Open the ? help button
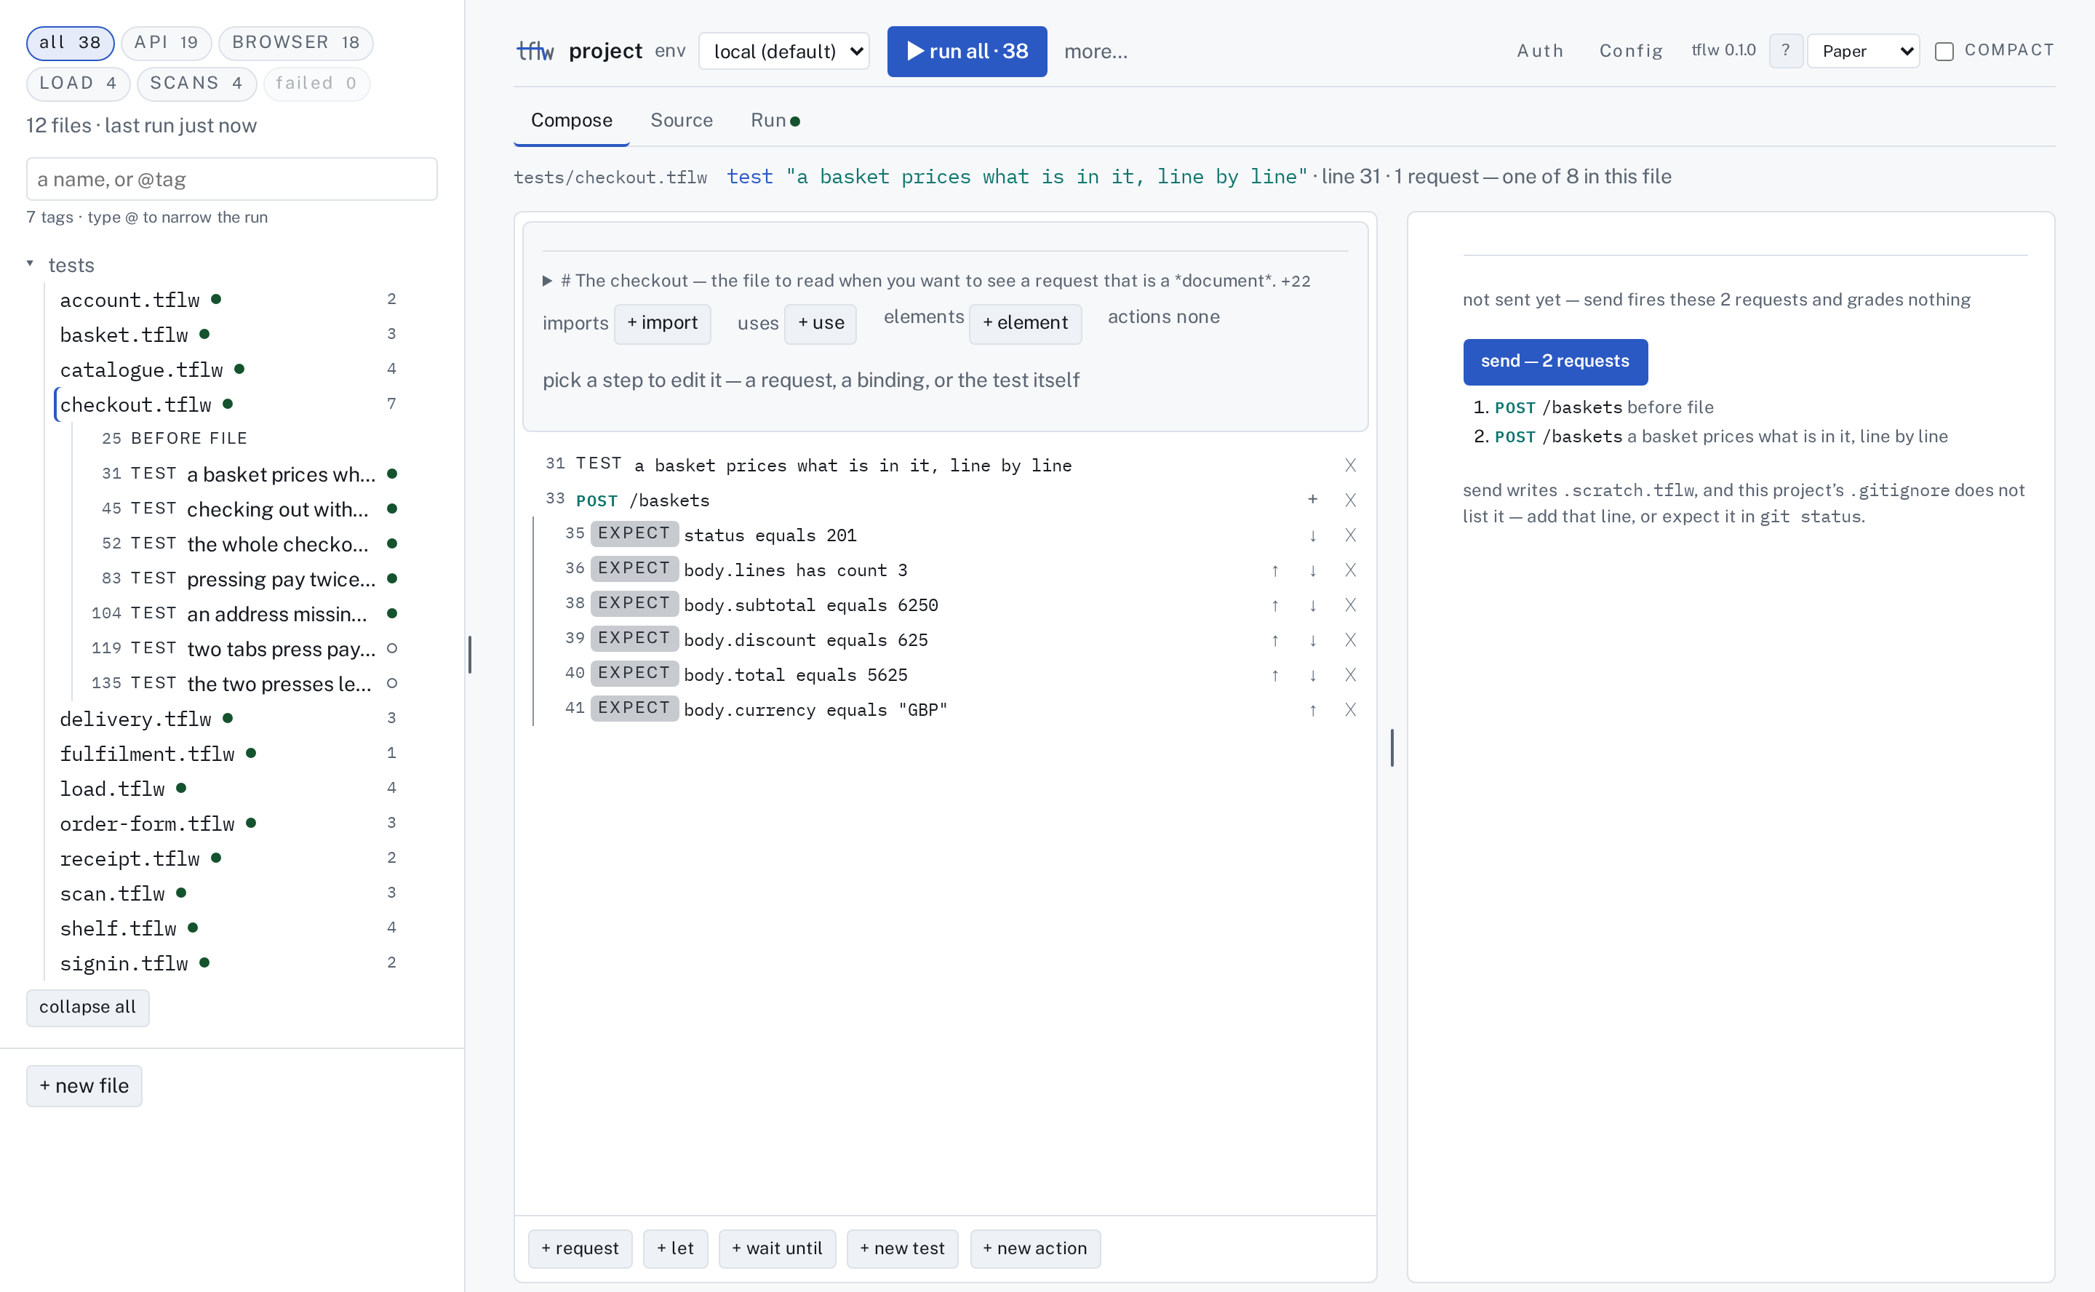This screenshot has height=1292, width=2095. point(1785,50)
